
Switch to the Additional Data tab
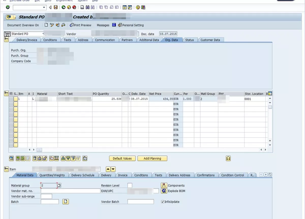tap(149, 40)
